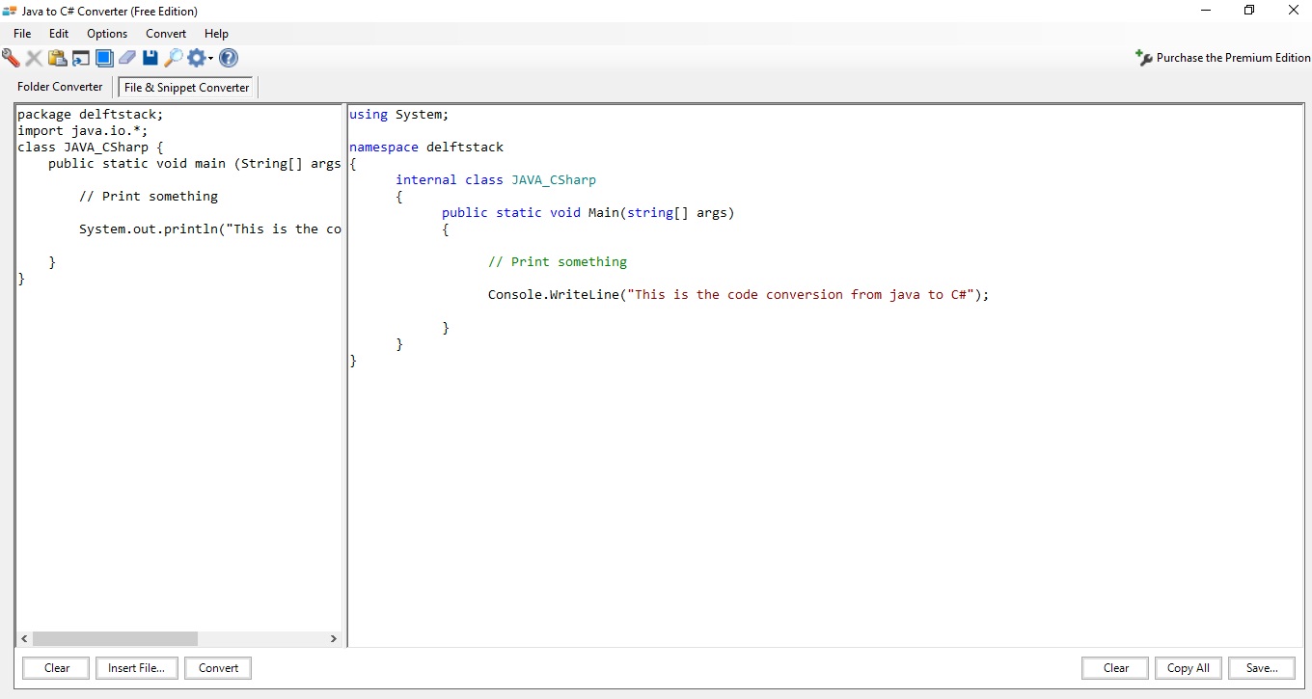Click the 'package delftstack;' line in Java code
Screen dimensions: 1312x699
91,114
